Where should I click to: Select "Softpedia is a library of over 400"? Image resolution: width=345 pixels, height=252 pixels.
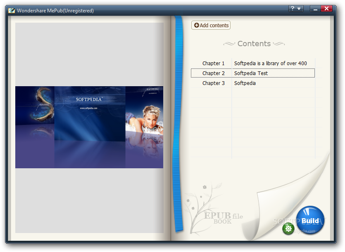tap(270, 63)
